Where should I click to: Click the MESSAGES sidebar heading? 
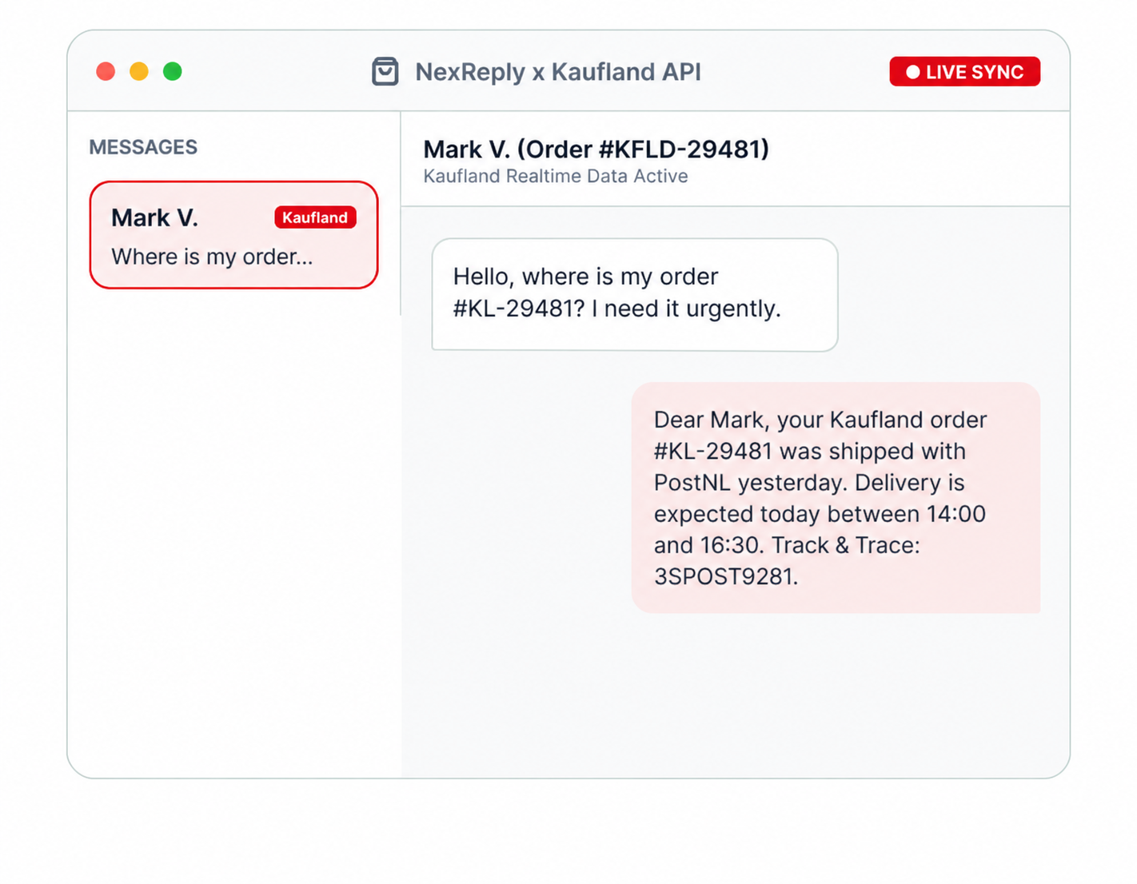coord(143,147)
